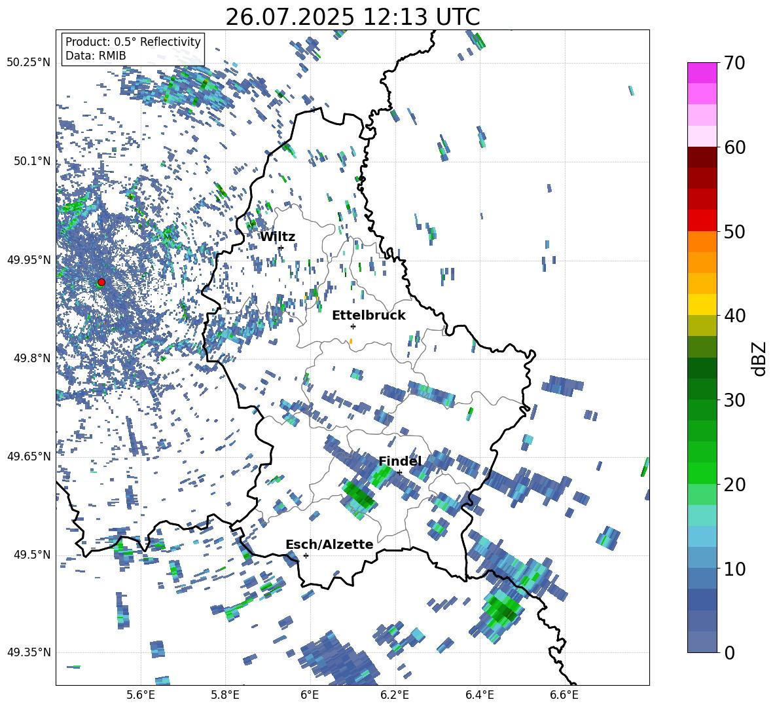775x708 pixels.
Task: Click the green rain cell southwest of Findel
Action: coord(360,496)
